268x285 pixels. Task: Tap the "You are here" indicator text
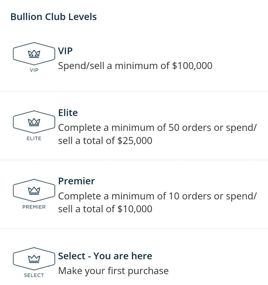click(123, 256)
